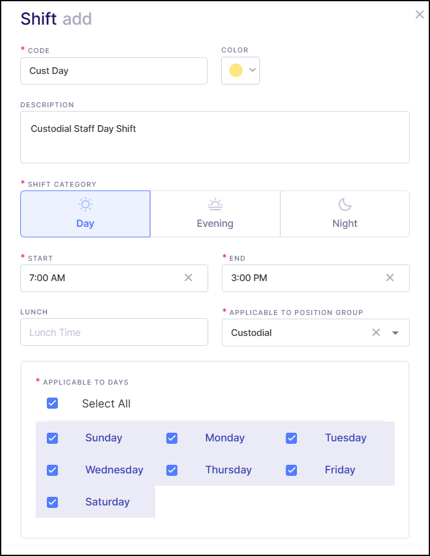Toggle the Thursday checkbox
Screen dimensions: 430x556
172,470
